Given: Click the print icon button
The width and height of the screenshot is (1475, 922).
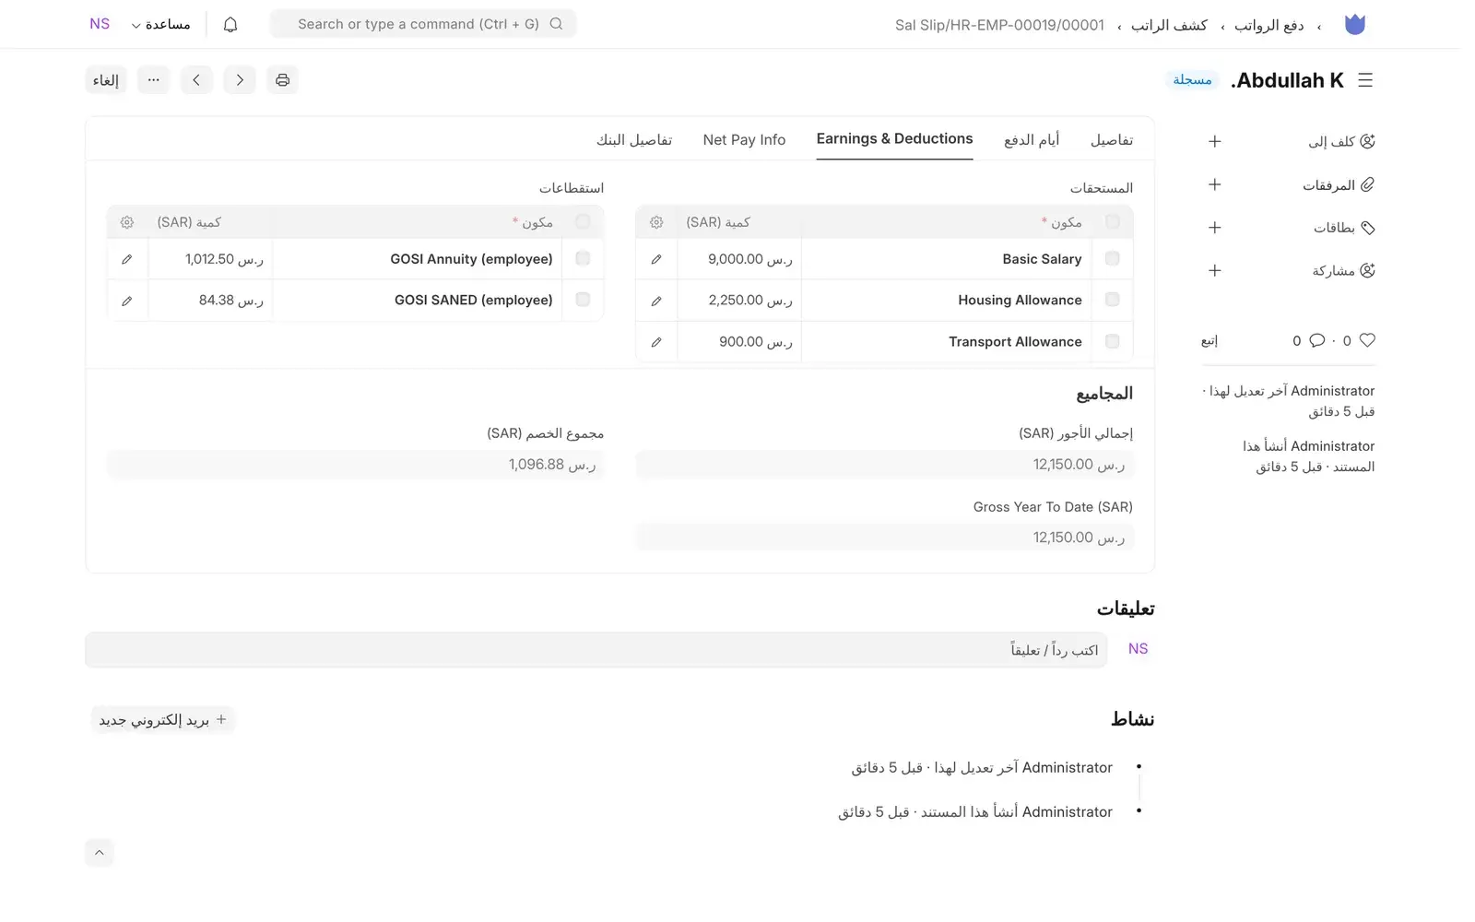Looking at the screenshot, I should point(282,80).
